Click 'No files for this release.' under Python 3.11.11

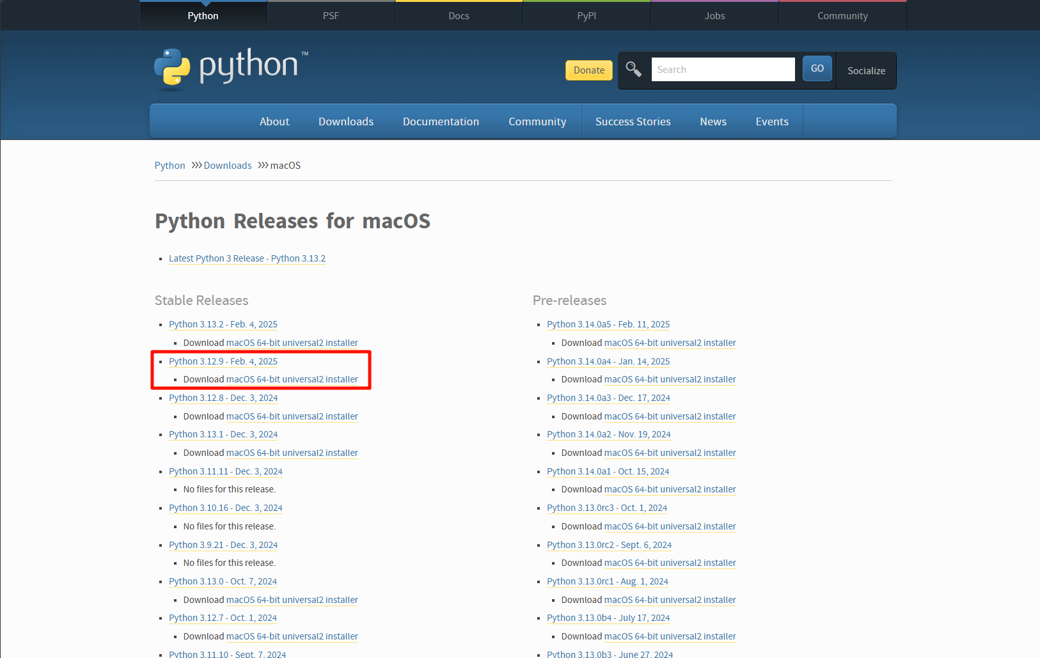[230, 489]
